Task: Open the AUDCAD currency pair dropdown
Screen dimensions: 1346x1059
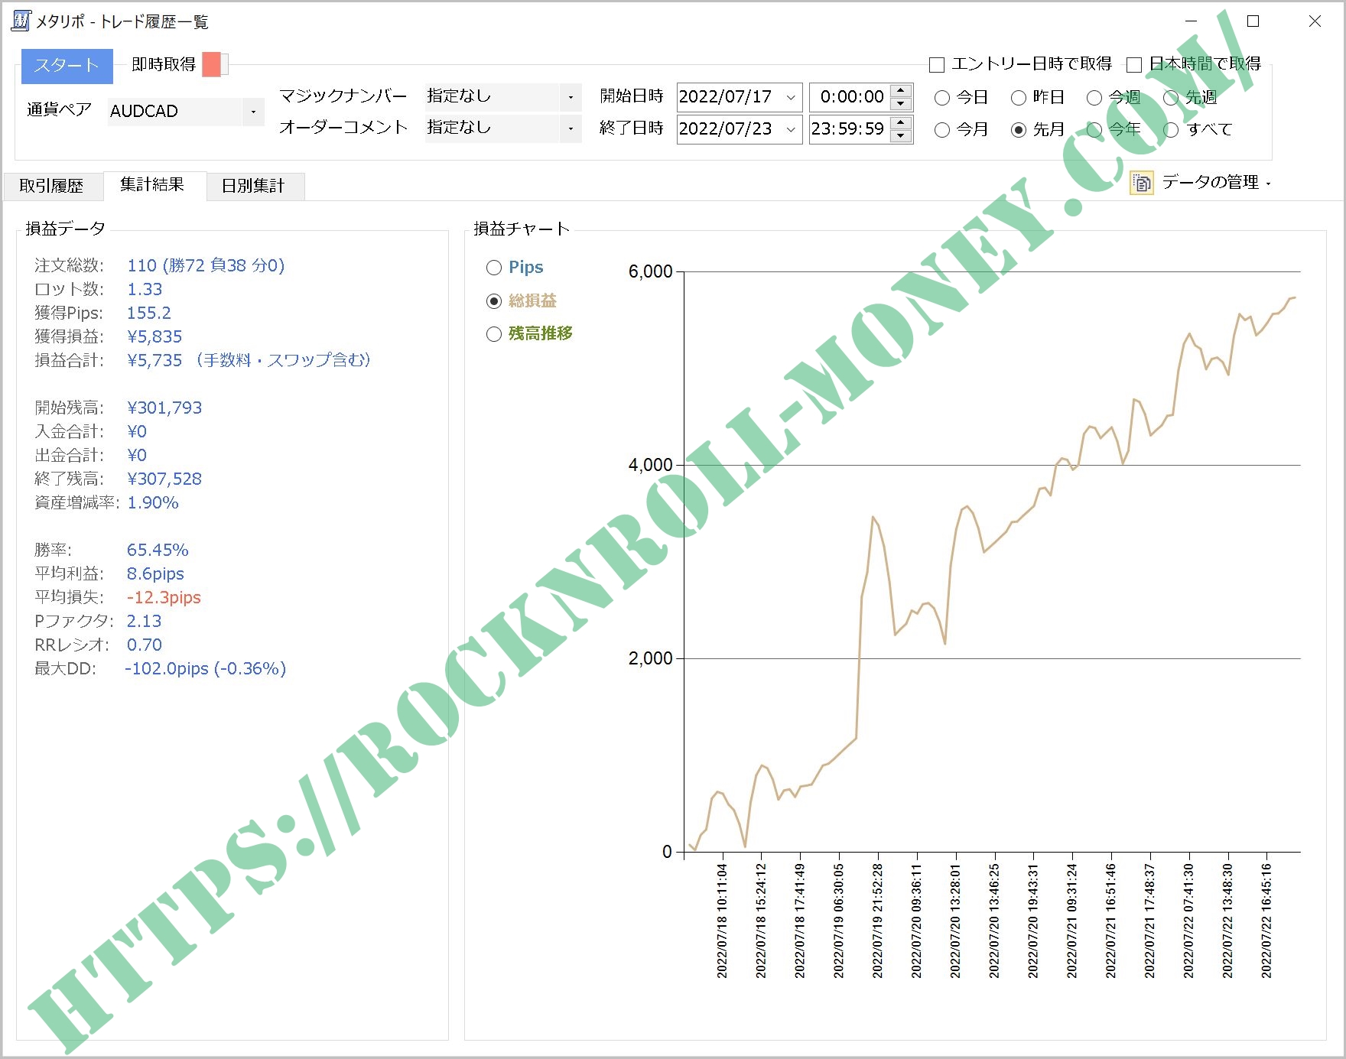Action: click(x=253, y=112)
